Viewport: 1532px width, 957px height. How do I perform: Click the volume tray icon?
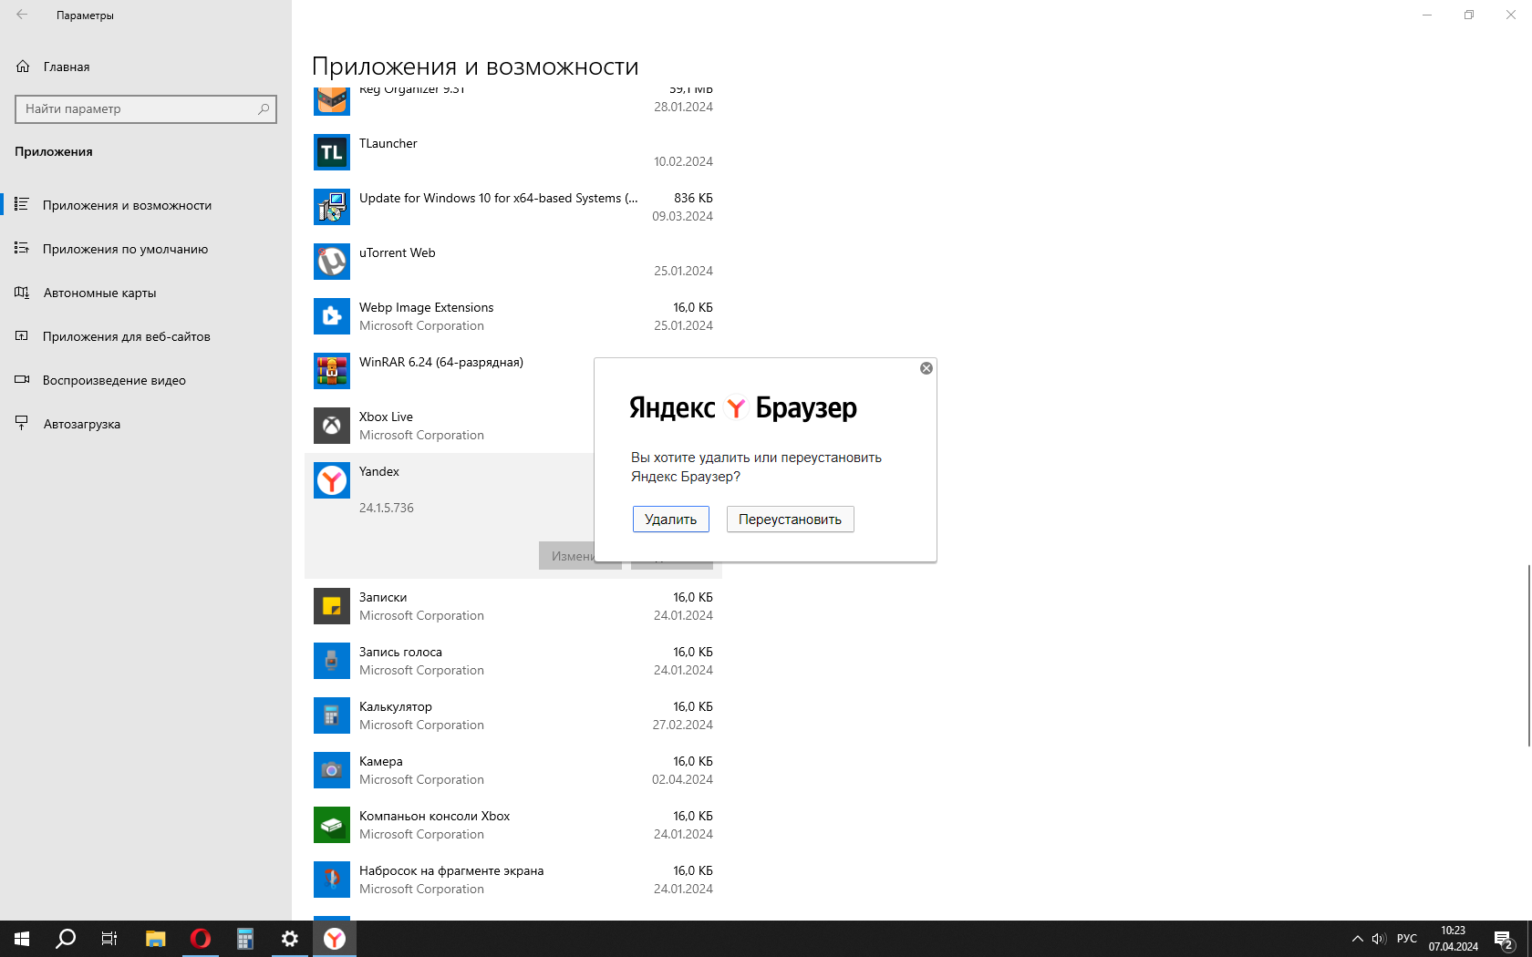click(x=1379, y=939)
